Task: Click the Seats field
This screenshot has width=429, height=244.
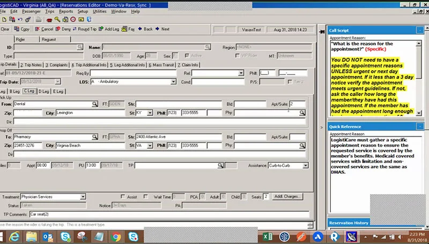Action: [265, 197]
